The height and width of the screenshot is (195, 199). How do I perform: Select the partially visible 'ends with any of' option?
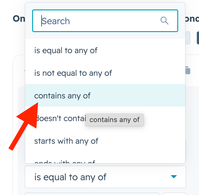tap(65, 162)
